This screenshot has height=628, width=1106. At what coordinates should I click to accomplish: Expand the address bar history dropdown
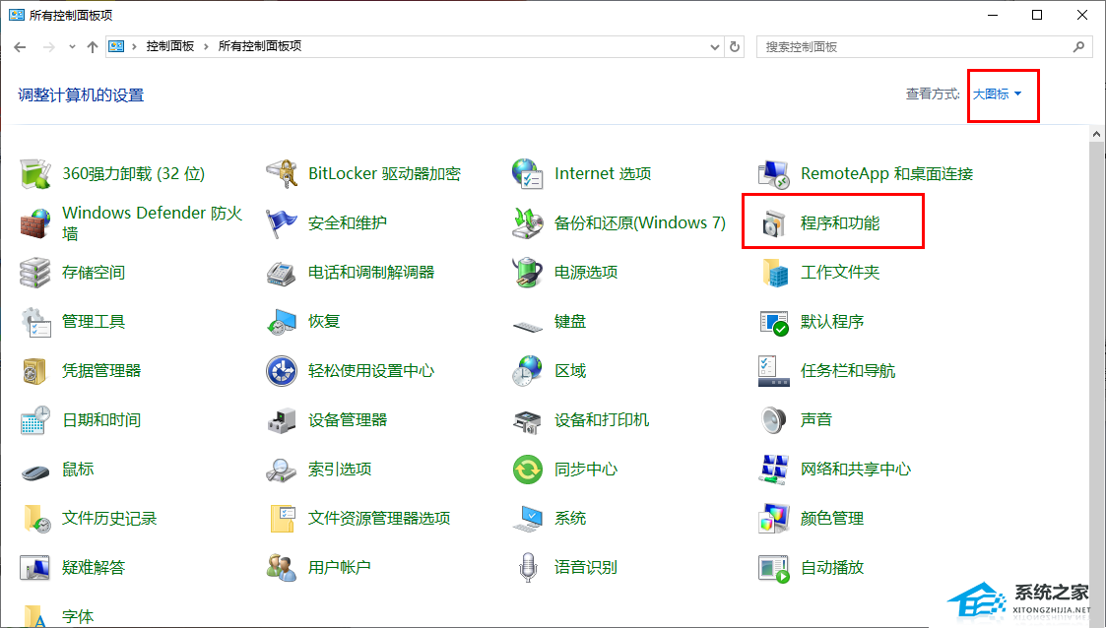click(x=715, y=47)
